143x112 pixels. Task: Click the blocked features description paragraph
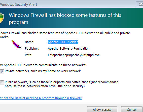tap(65, 35)
